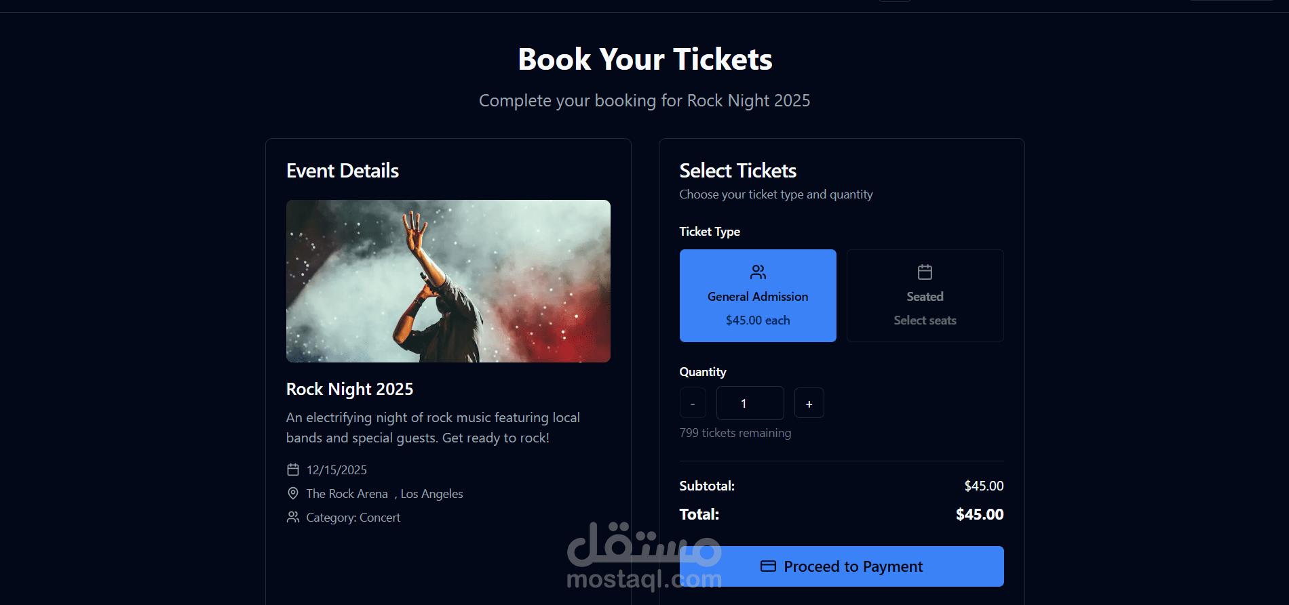Click the calendar icon on the Seated card

925,272
